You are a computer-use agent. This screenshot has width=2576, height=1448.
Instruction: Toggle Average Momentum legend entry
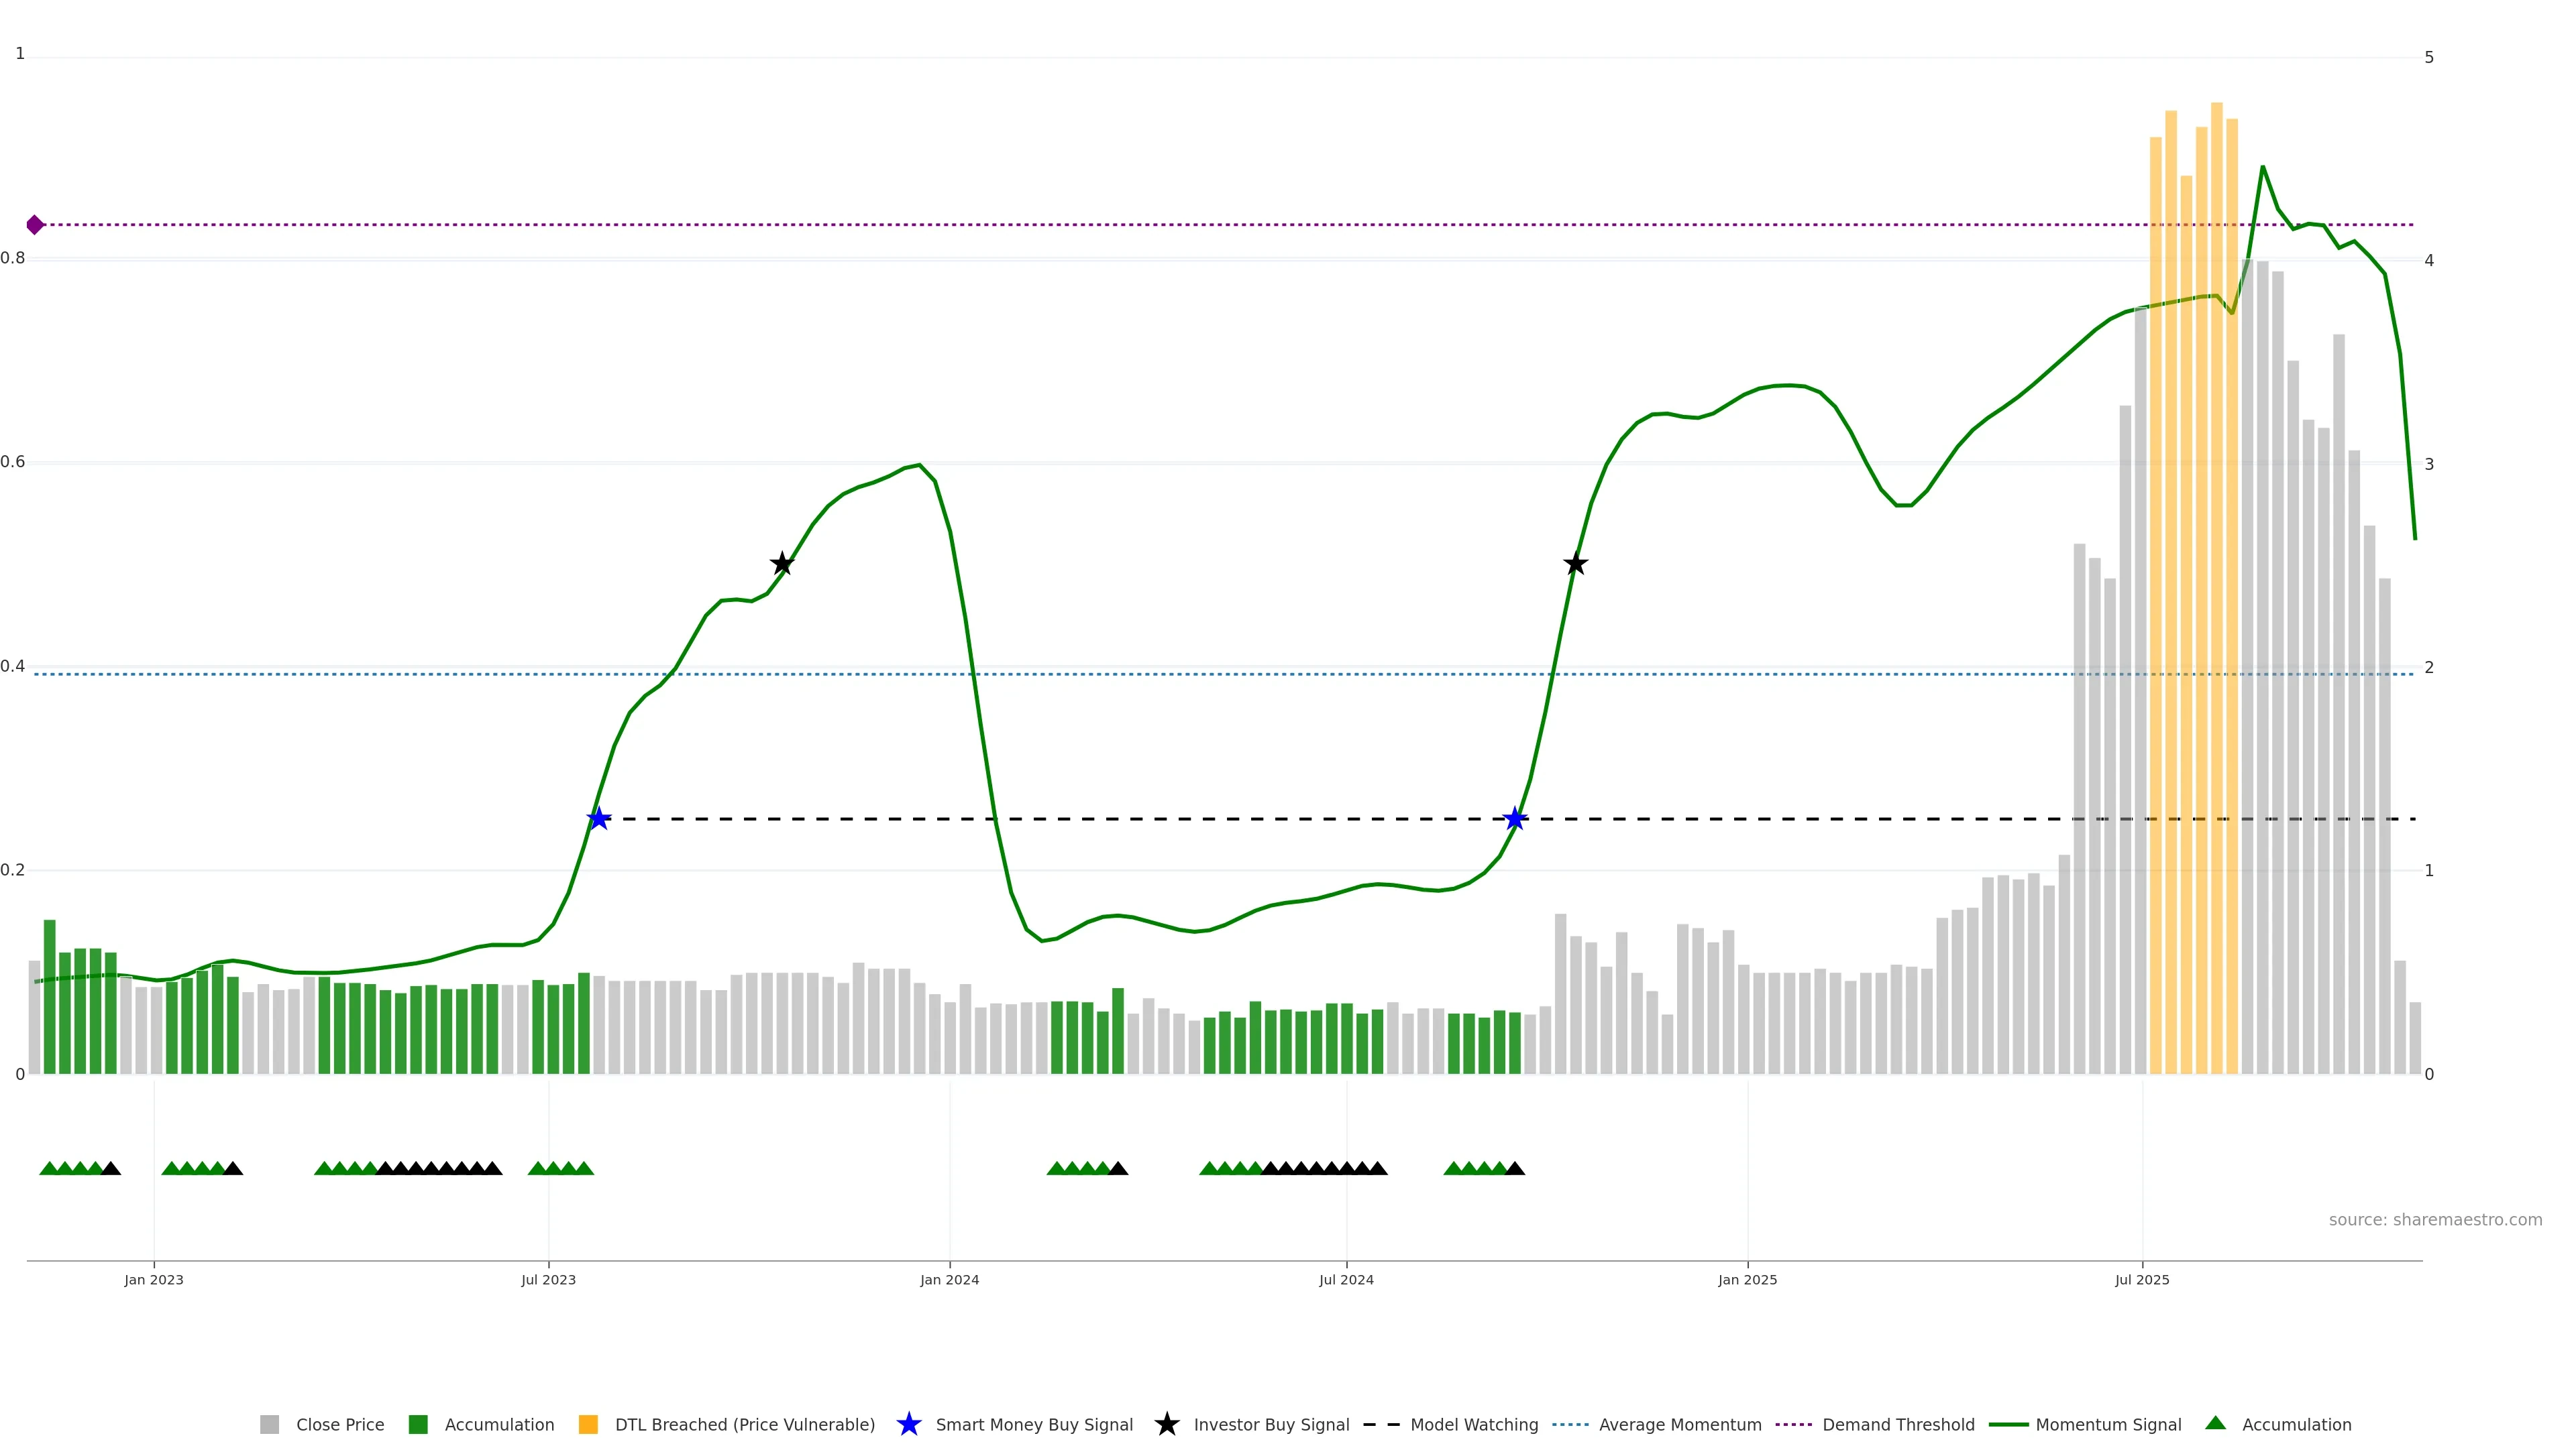pyautogui.click(x=1679, y=1424)
